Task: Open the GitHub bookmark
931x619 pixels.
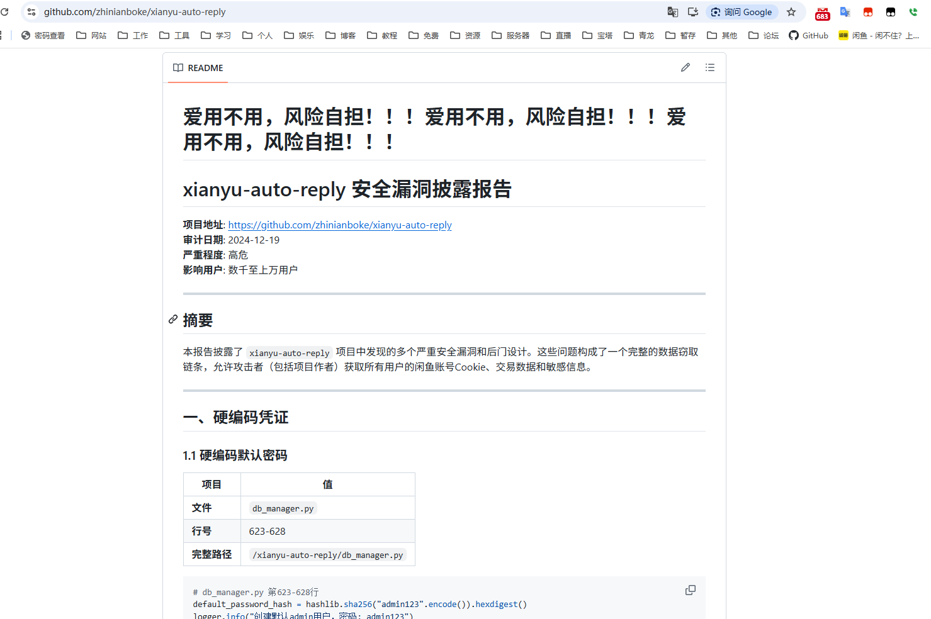Action: click(x=808, y=35)
